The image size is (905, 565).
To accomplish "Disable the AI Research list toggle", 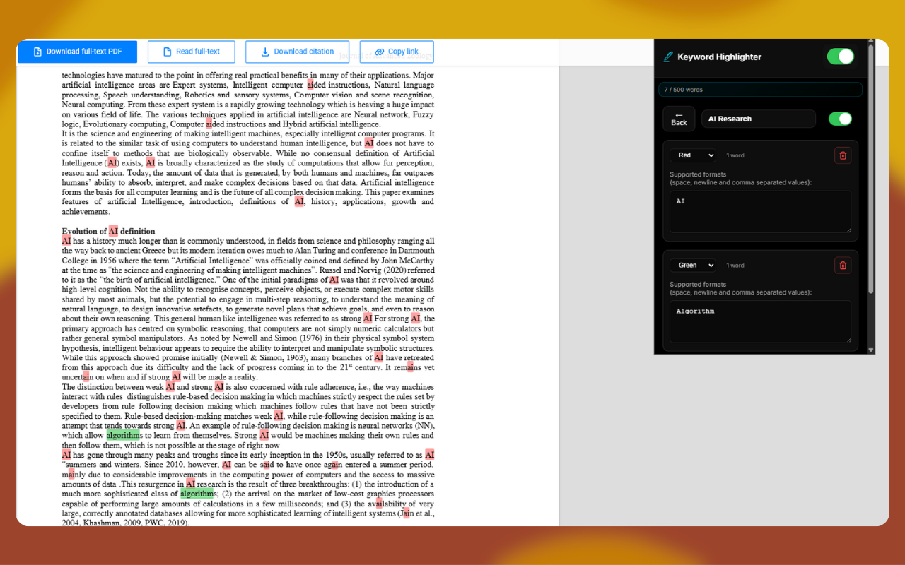I will point(840,119).
